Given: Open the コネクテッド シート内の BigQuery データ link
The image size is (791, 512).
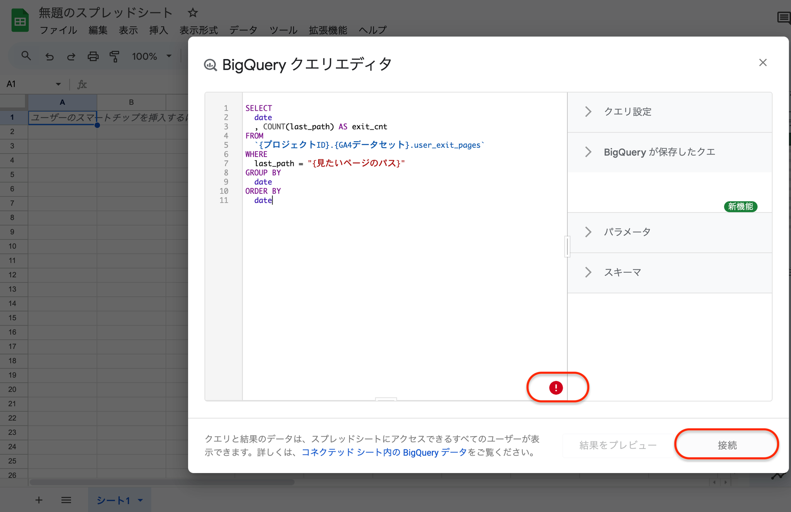Looking at the screenshot, I should tap(384, 452).
